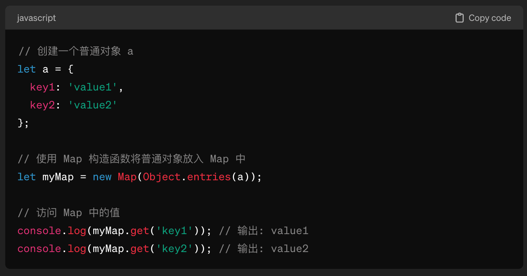
Task: Click the new keyword
Action: coord(102,177)
